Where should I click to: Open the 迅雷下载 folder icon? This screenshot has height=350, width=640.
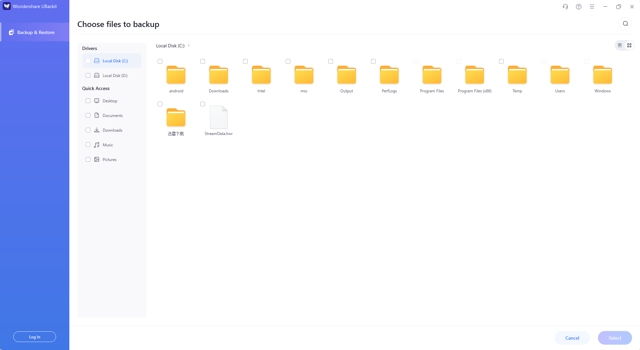[x=176, y=117]
